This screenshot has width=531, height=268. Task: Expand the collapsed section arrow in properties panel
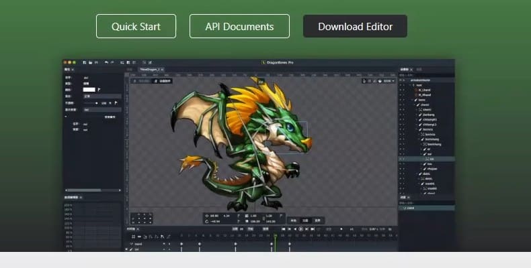pos(66,117)
